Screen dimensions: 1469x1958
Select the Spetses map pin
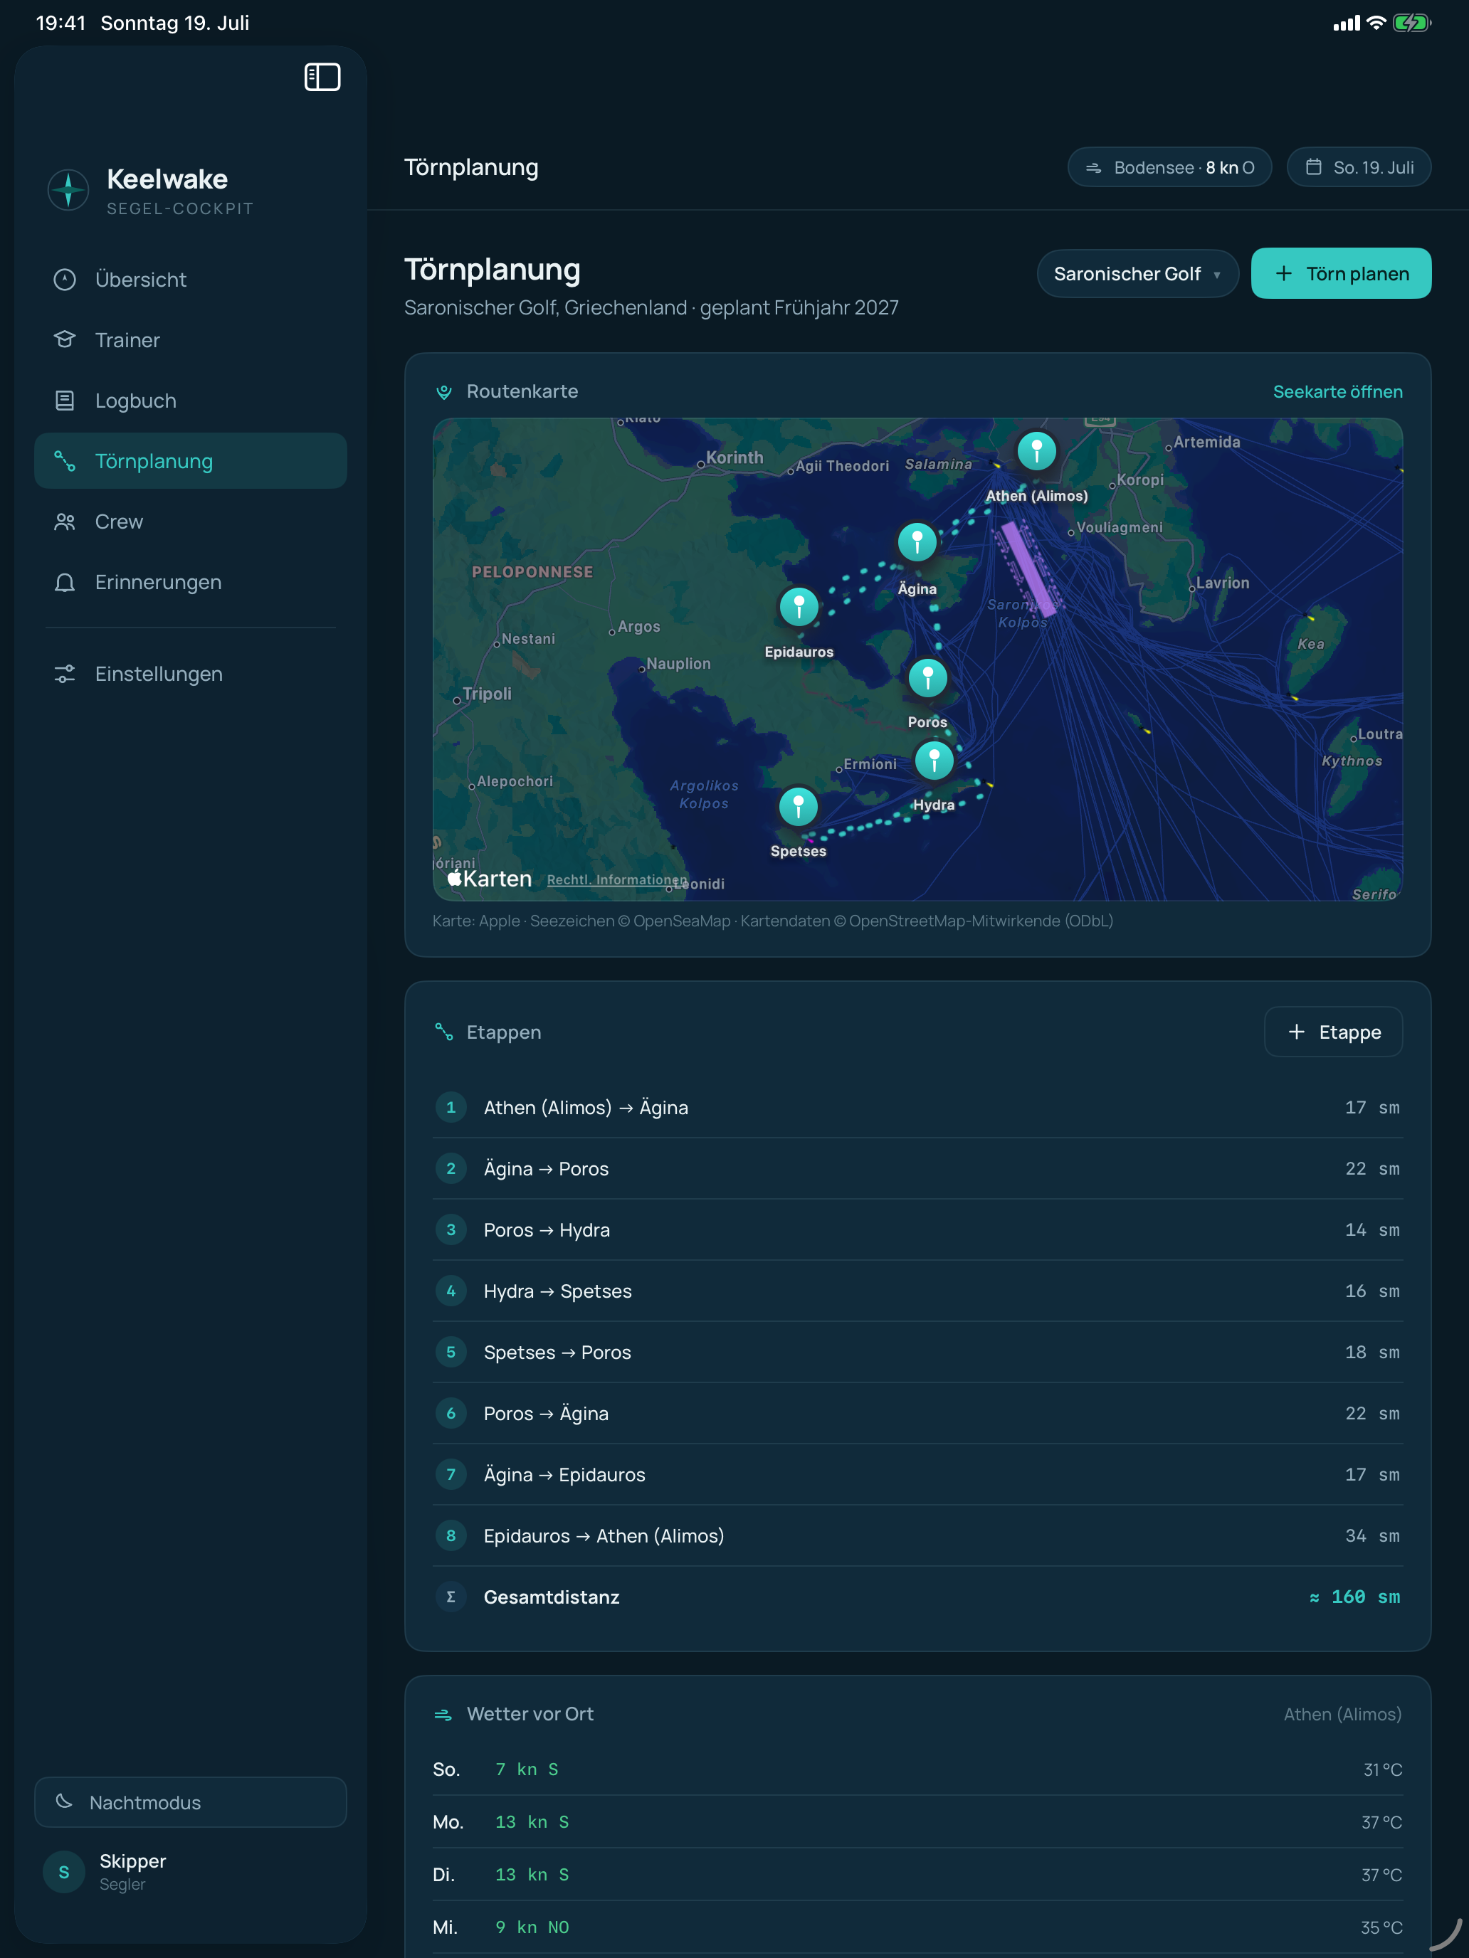[798, 806]
